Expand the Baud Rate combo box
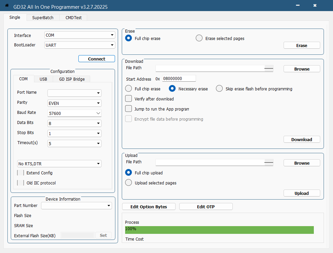Viewport: 333px width, 253px height. pyautogui.click(x=74, y=113)
